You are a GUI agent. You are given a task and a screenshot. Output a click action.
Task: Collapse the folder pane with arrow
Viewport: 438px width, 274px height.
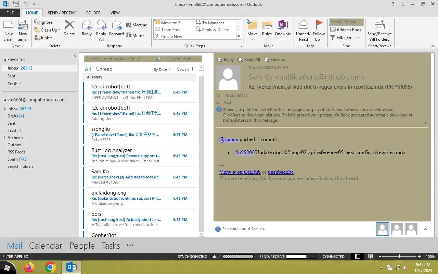tap(75, 56)
